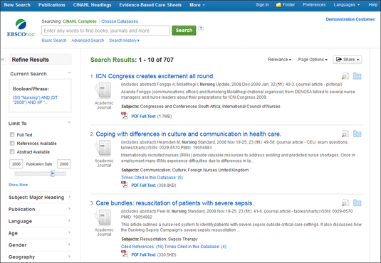Open the Relevance sort dropdown
Viewport: 381px width, 263px height.
[279, 60]
